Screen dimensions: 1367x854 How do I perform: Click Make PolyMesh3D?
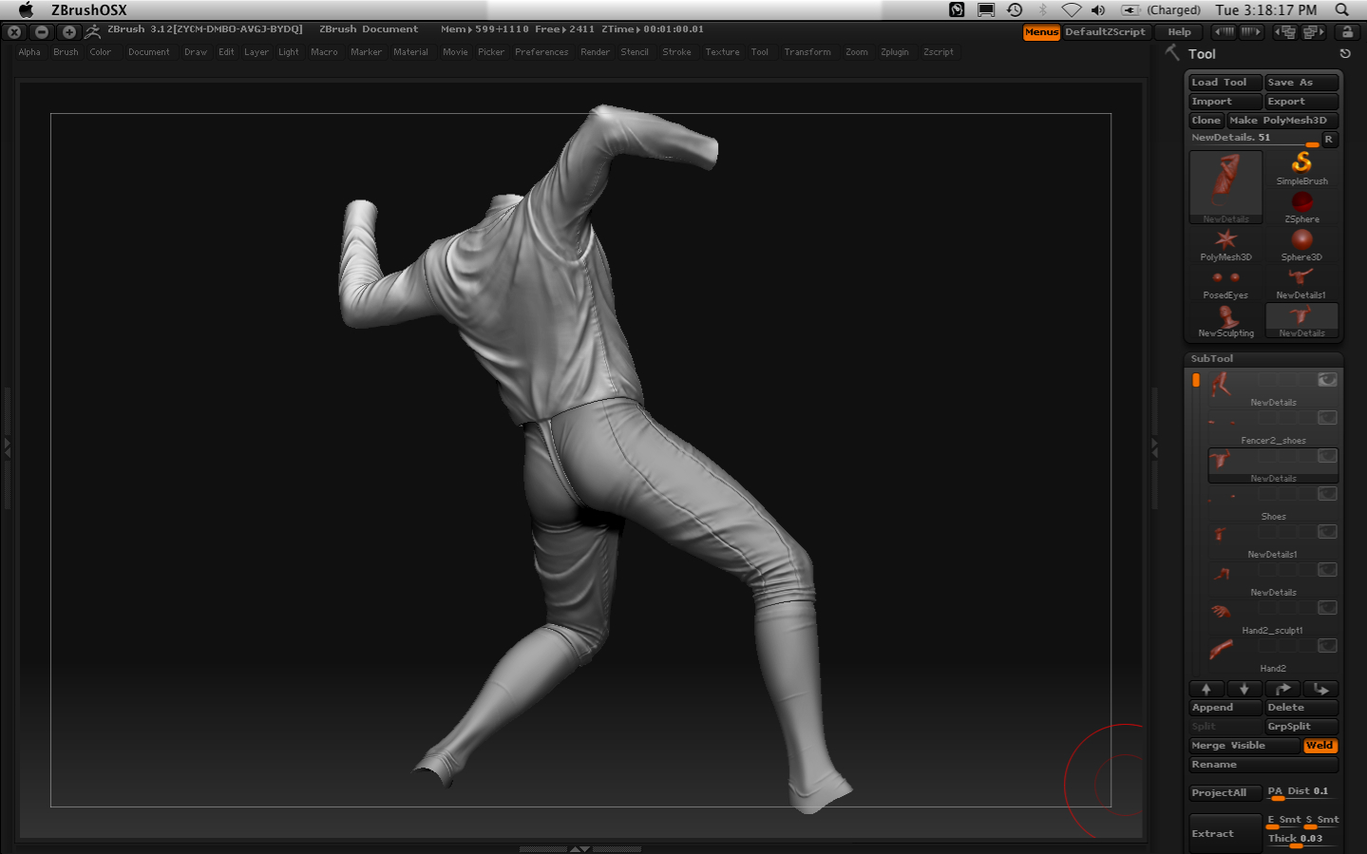point(1282,121)
